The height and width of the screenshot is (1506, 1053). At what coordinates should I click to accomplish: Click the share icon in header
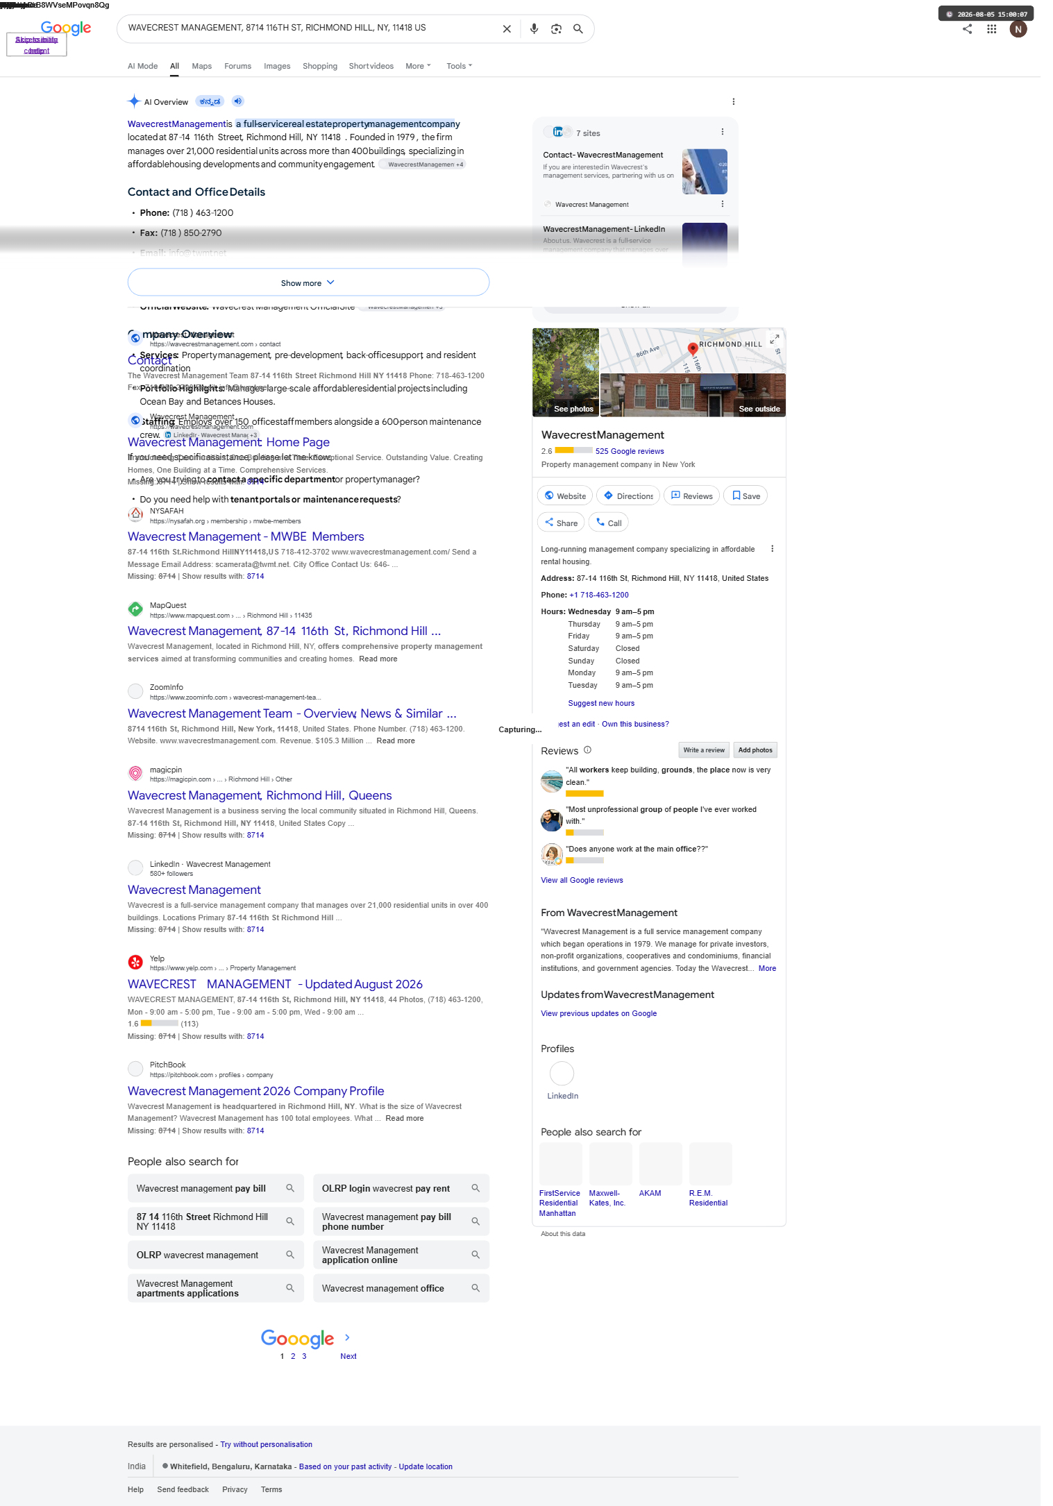click(967, 29)
